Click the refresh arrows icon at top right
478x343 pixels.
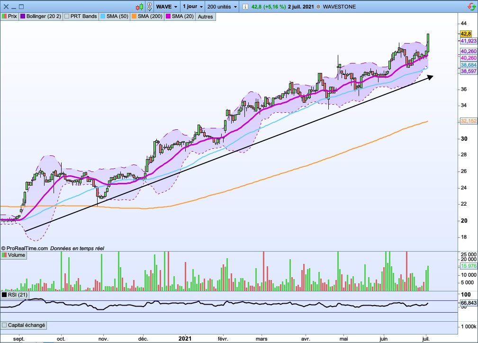pos(472,6)
